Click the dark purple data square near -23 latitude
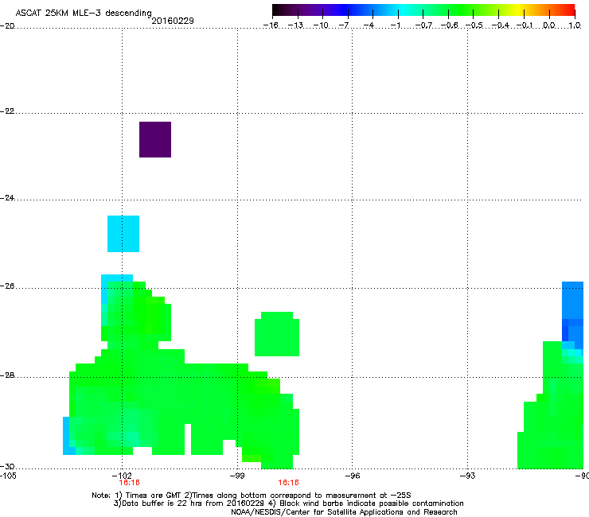The height and width of the screenshot is (517, 589). pyautogui.click(x=155, y=139)
